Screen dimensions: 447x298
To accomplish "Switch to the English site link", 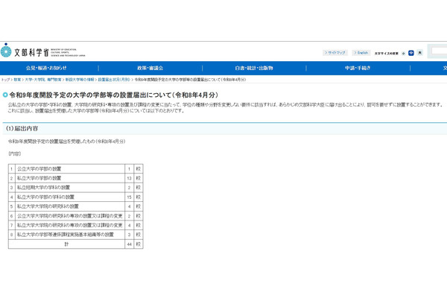I will [x=361, y=53].
